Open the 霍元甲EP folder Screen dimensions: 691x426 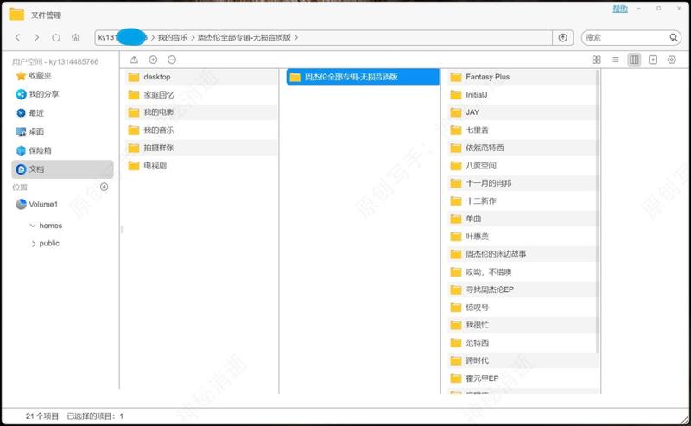[523, 378]
